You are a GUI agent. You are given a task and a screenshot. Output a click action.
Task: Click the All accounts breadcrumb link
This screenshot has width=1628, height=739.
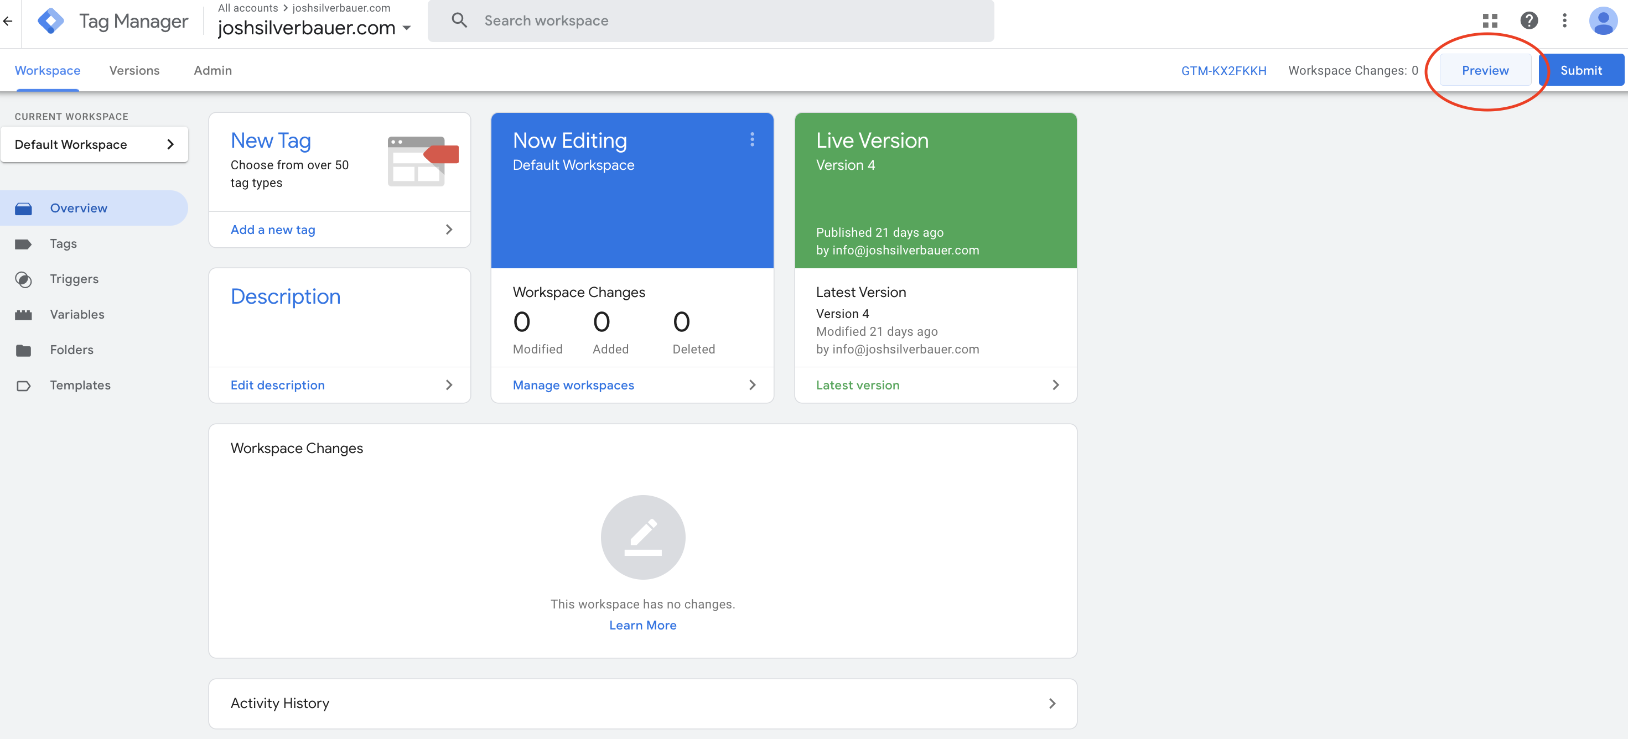(x=248, y=8)
